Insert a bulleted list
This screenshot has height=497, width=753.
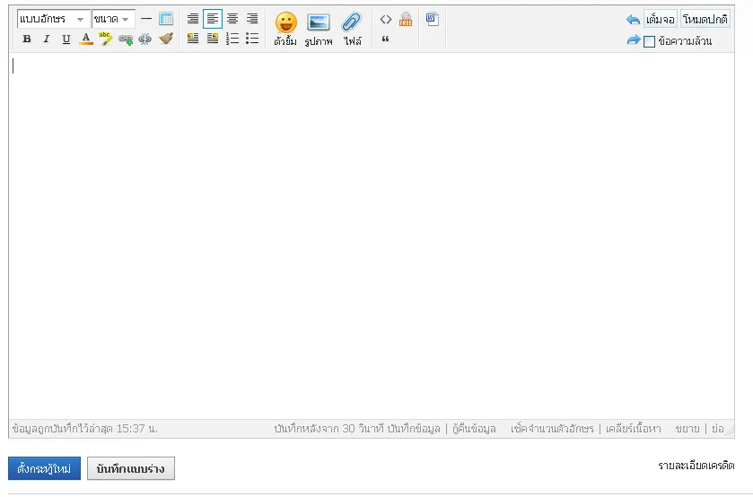(x=252, y=39)
